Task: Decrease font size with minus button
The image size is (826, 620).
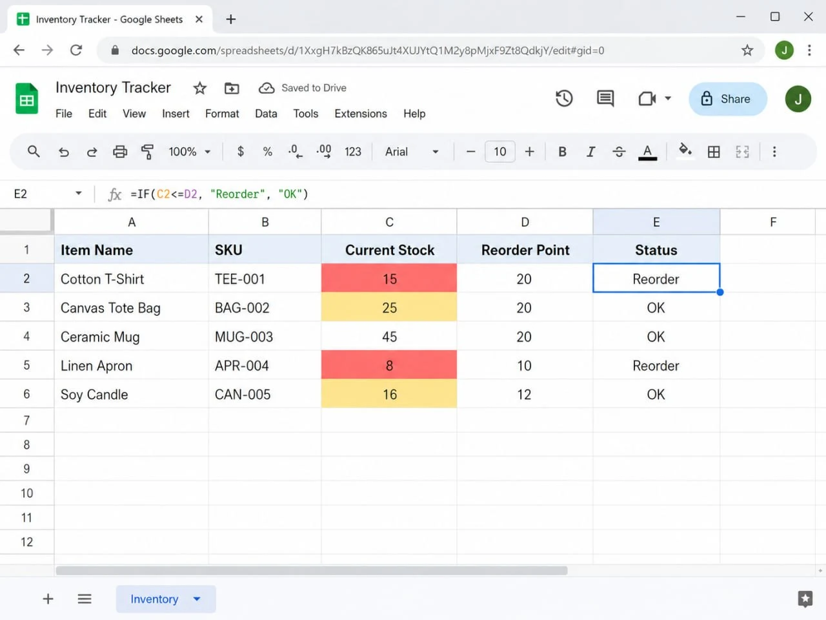Action: pos(470,152)
